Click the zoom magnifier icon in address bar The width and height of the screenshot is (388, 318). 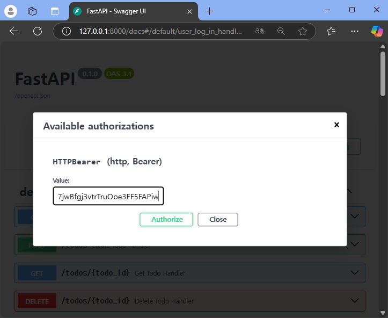coord(281,31)
